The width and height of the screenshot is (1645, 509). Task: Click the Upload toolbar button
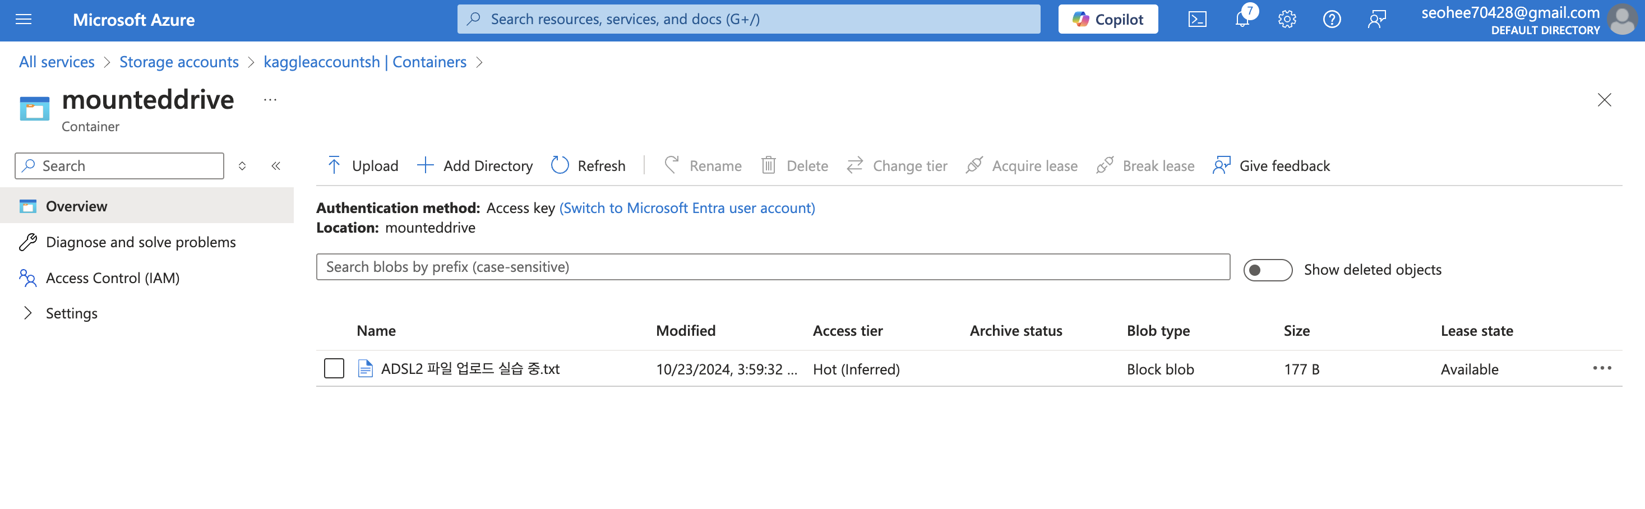click(x=362, y=166)
